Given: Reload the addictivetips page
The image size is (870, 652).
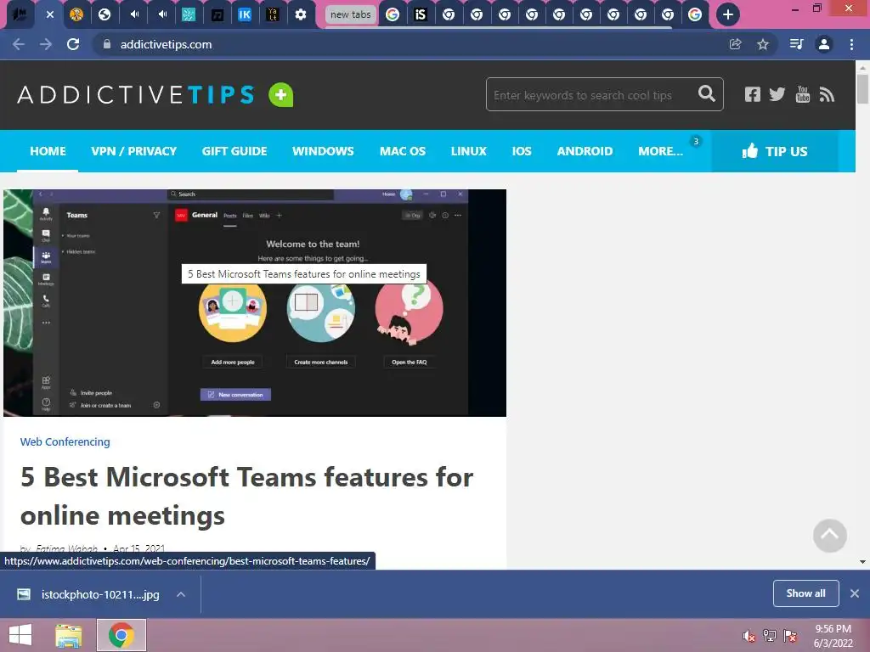Looking at the screenshot, I should [x=73, y=44].
